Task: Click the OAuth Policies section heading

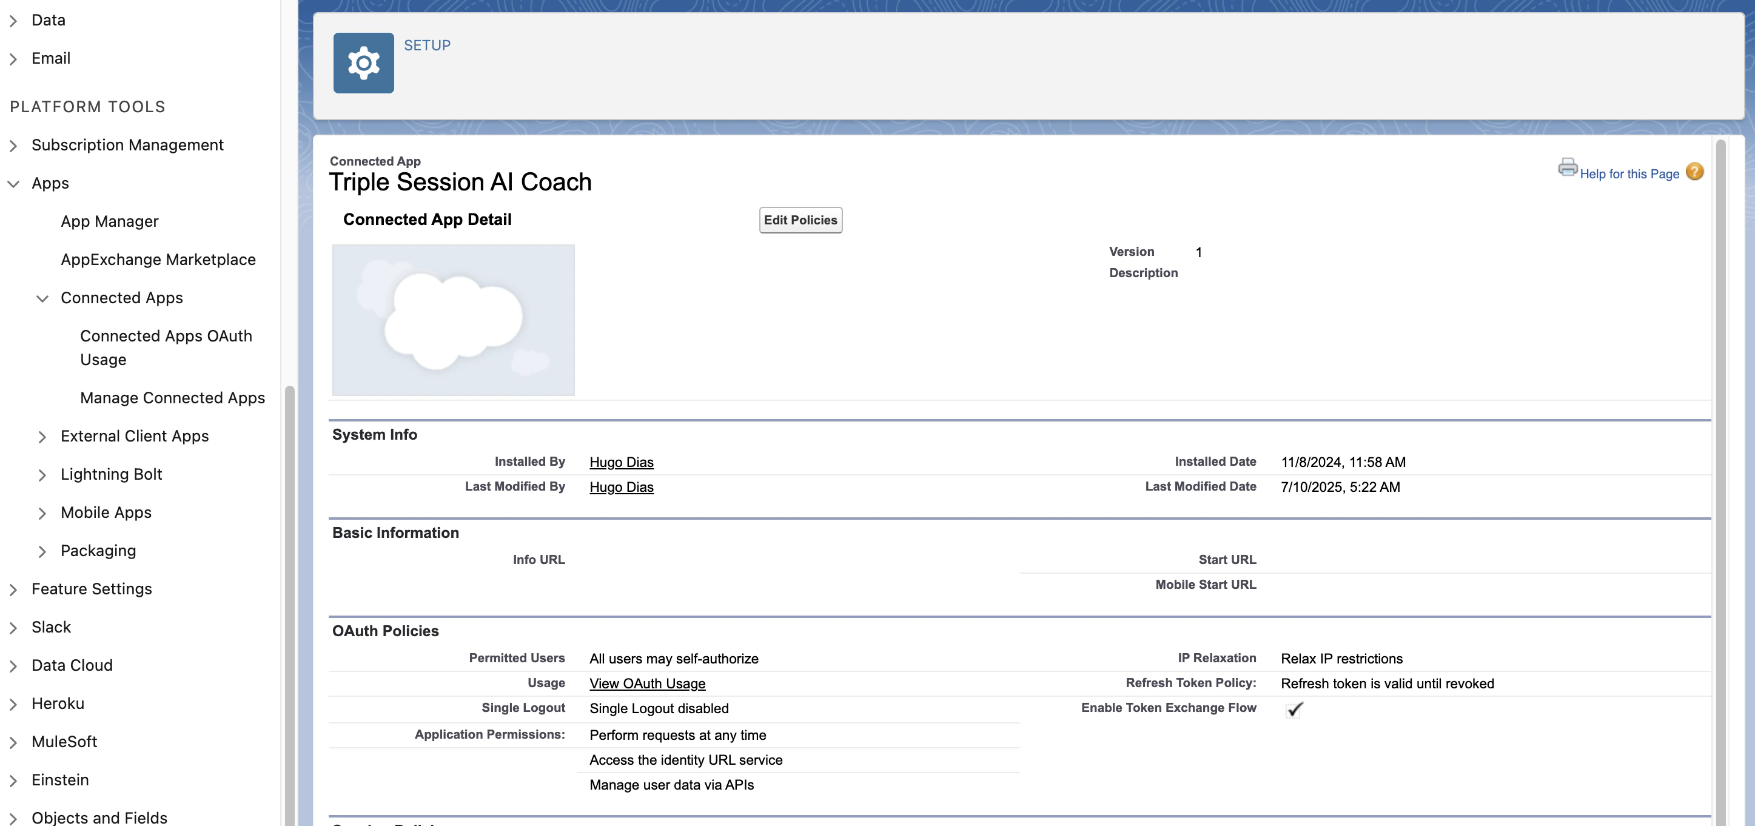Action: pyautogui.click(x=385, y=631)
